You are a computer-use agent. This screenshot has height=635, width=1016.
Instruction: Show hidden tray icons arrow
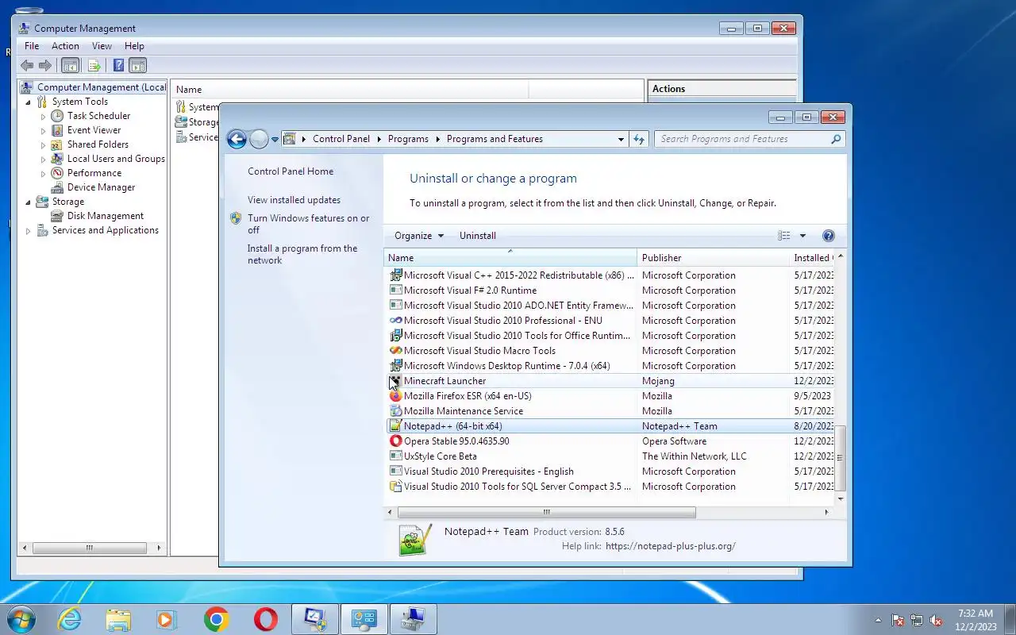coord(878,620)
